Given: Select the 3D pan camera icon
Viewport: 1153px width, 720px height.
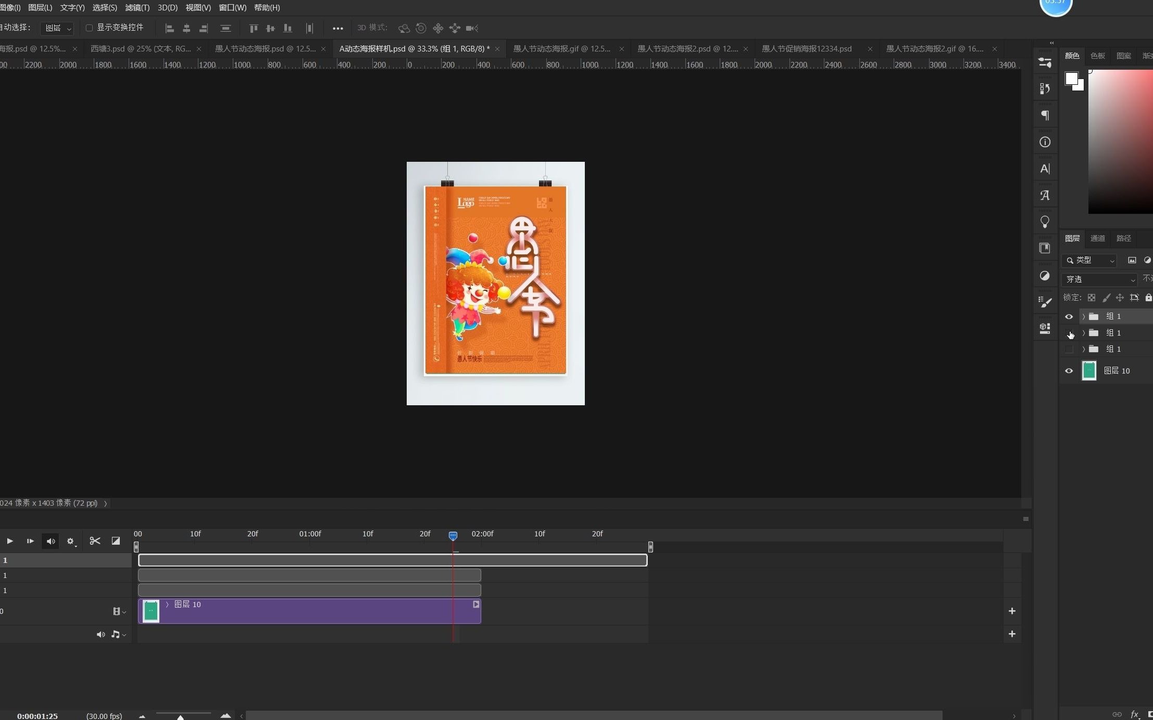Looking at the screenshot, I should (438, 28).
